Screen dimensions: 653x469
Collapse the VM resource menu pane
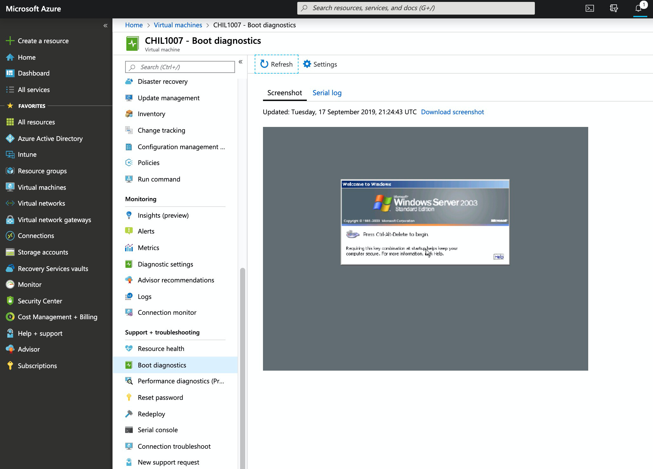pyautogui.click(x=240, y=62)
